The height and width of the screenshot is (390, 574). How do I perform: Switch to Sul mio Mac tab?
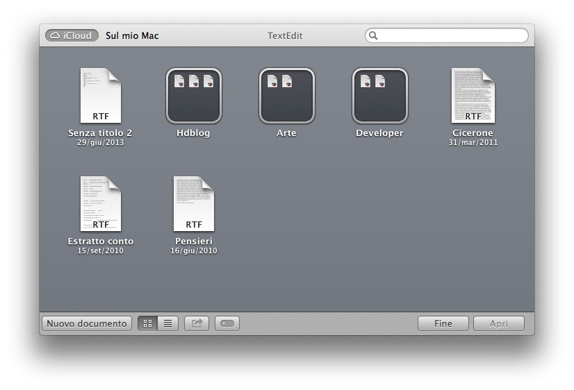click(132, 35)
